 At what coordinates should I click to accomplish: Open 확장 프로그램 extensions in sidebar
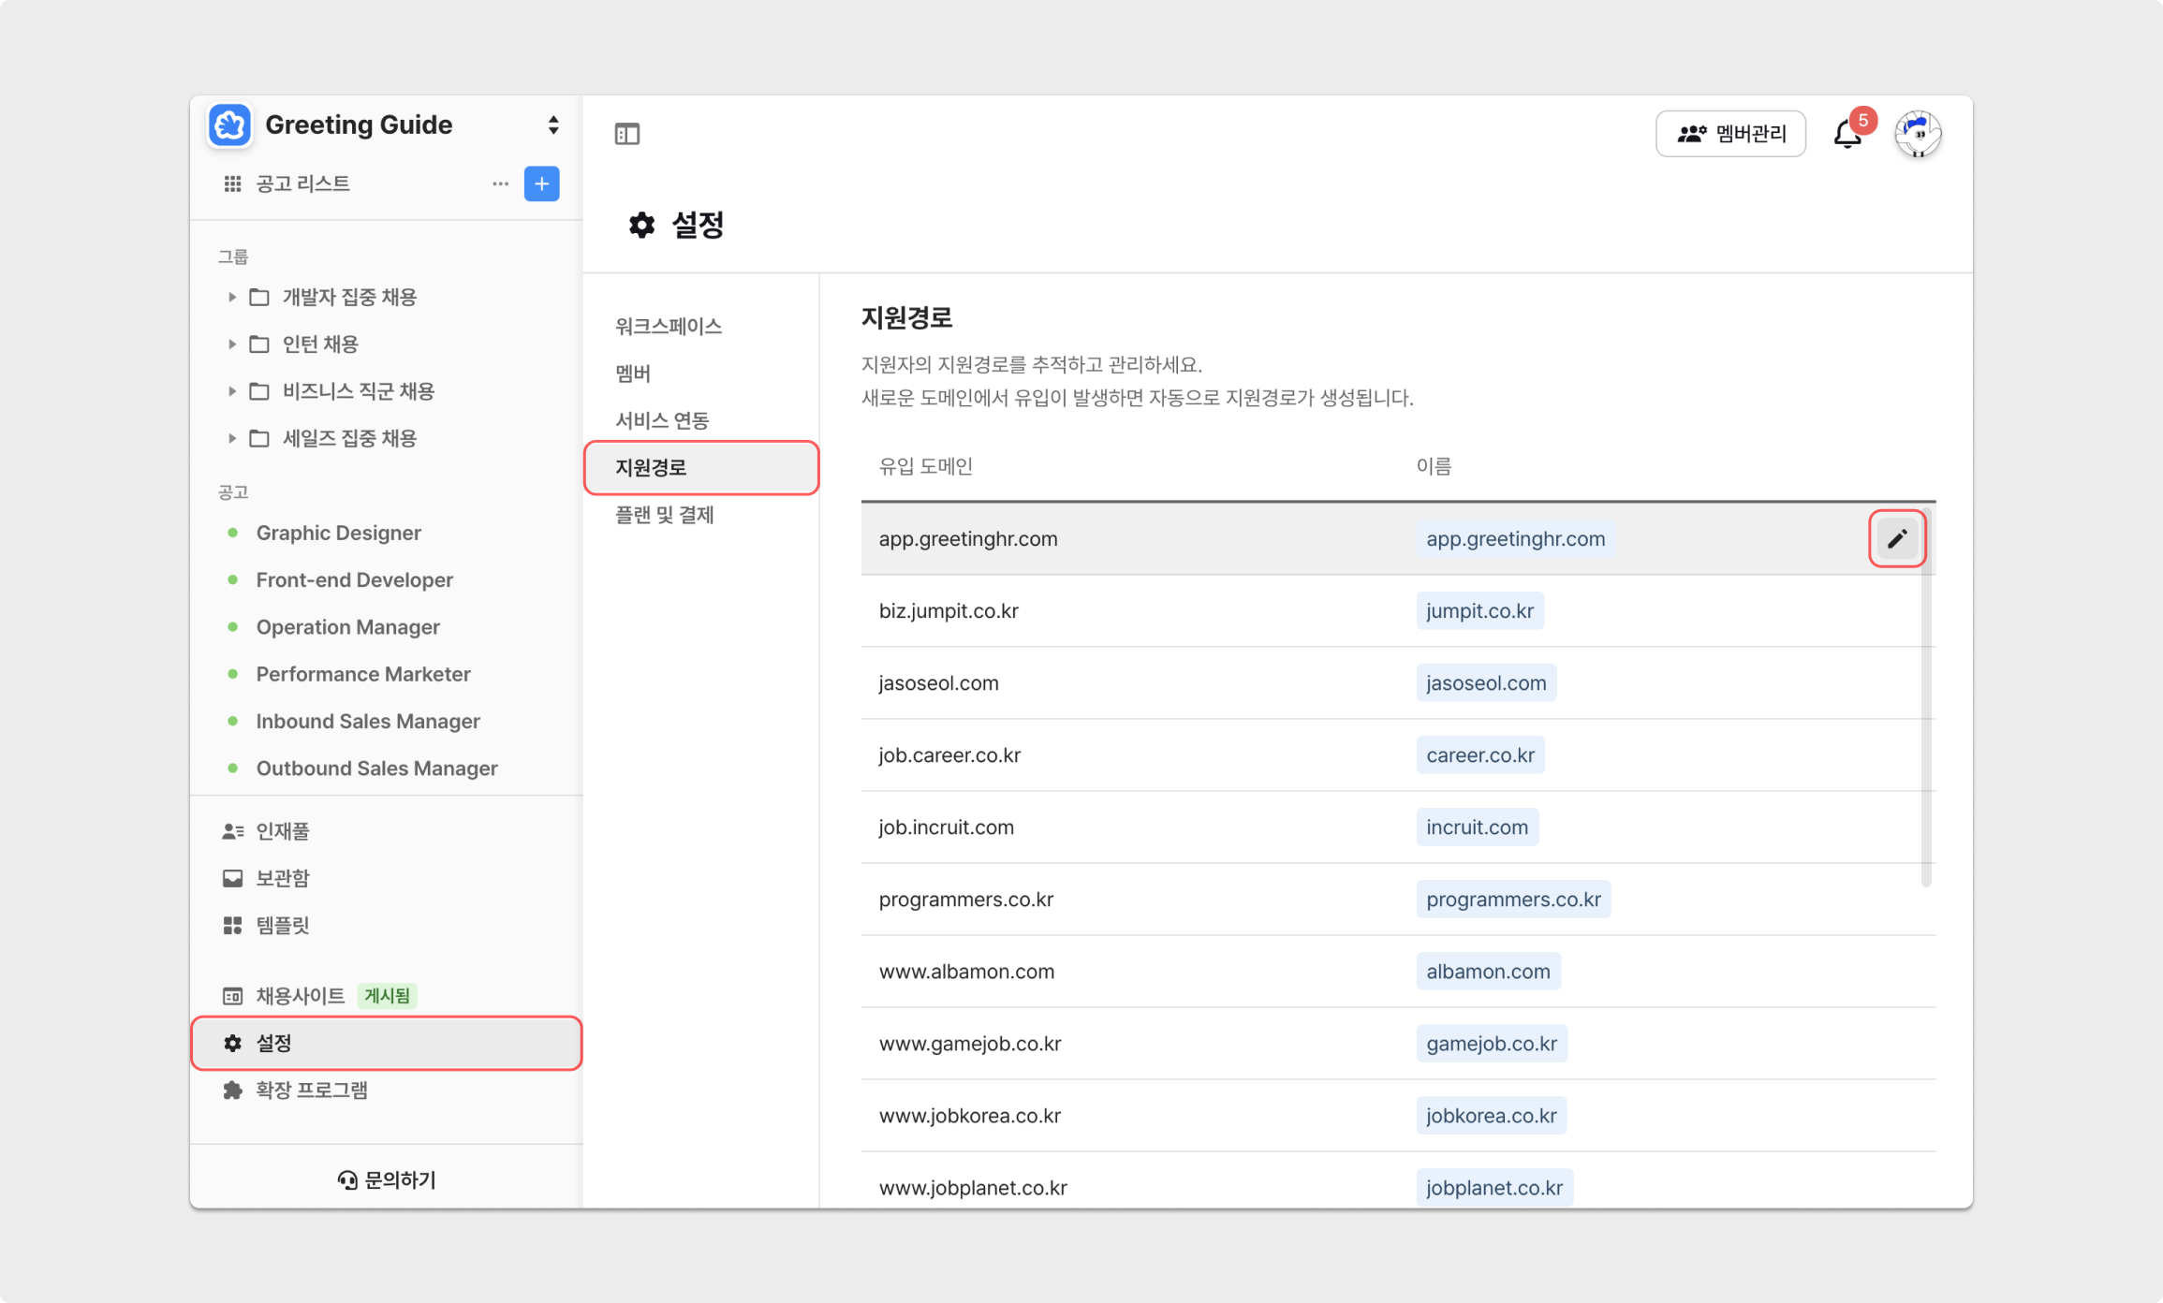point(311,1090)
